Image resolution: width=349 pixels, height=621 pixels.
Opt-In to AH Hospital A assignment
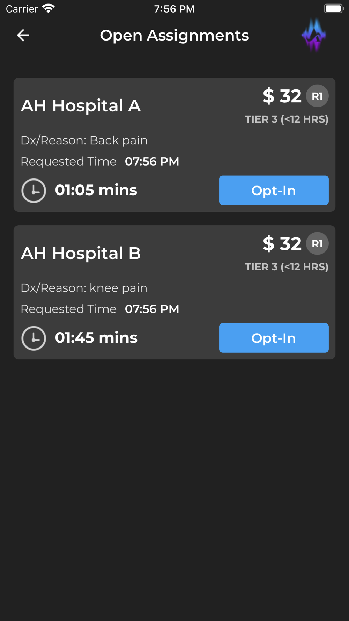point(274,190)
